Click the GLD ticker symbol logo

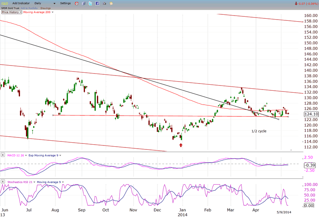(x=4, y=3)
